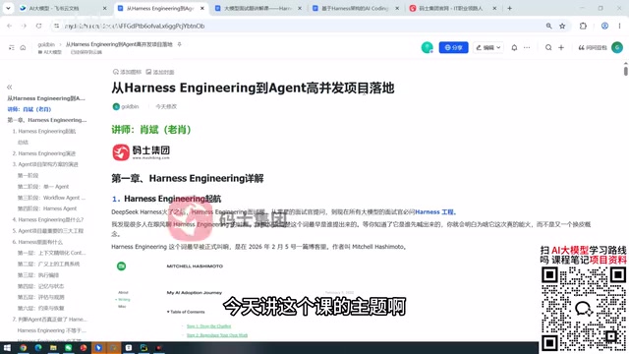The height and width of the screenshot is (354, 629).
Task: Jump to outline item '第六层: 约束与恢复'
Action: coord(41,308)
